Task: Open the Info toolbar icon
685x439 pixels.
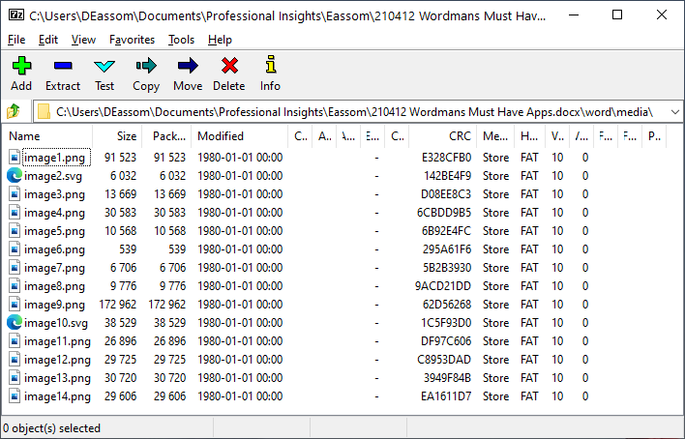Action: (270, 64)
